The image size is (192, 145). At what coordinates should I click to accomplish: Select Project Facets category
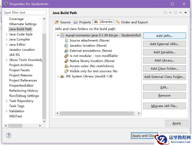click(19, 70)
